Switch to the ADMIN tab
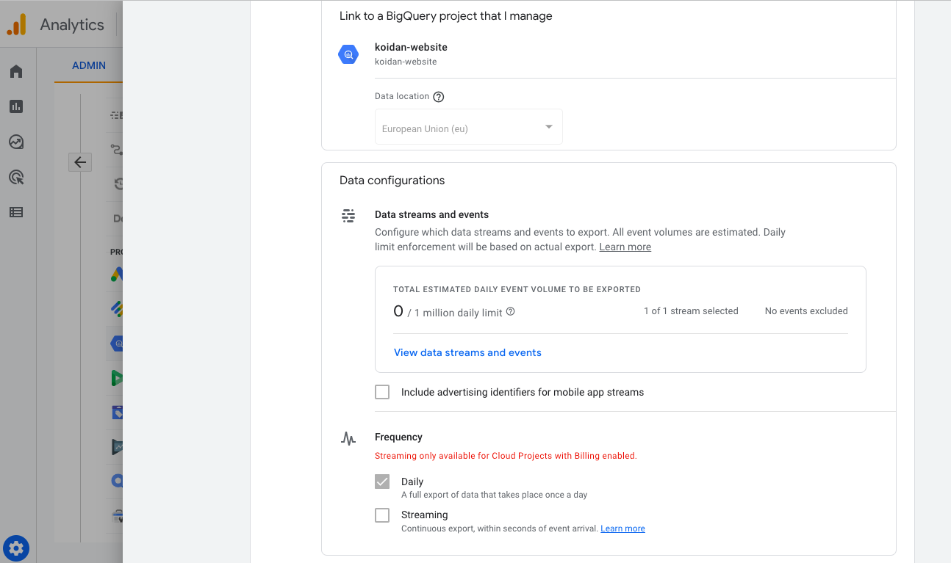 point(89,65)
